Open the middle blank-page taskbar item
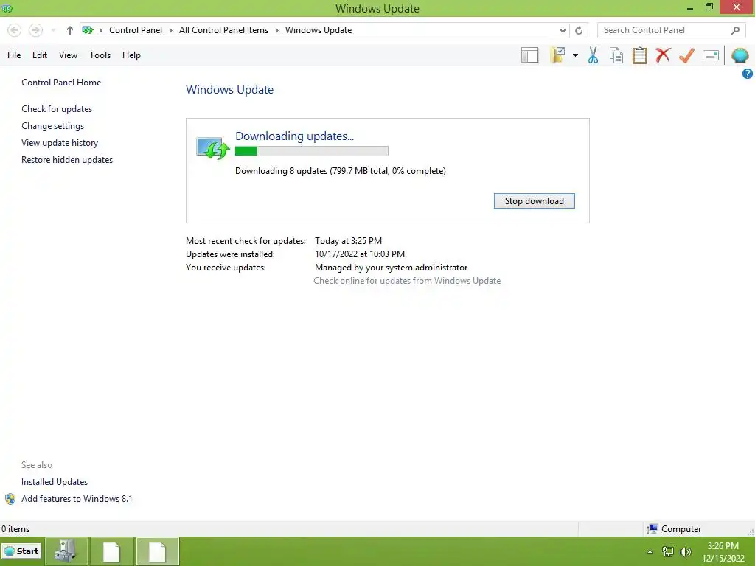Viewport: 755px width, 566px height. (x=112, y=551)
